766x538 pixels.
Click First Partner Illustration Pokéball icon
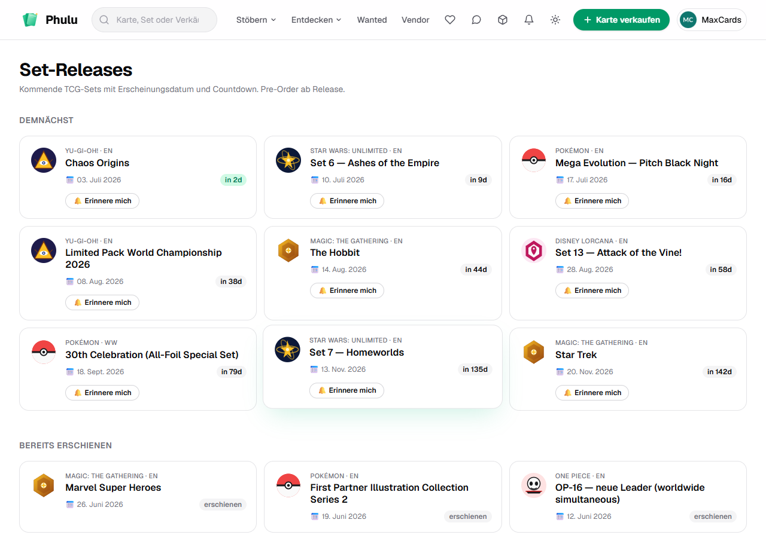tap(288, 485)
